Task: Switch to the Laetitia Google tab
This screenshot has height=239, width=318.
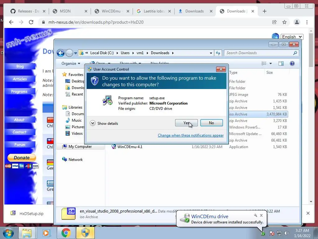Action: pos(154,11)
